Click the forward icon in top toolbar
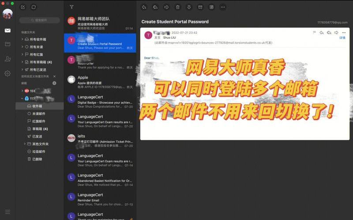Viewport: 353px width, 220px height. tap(166, 7)
